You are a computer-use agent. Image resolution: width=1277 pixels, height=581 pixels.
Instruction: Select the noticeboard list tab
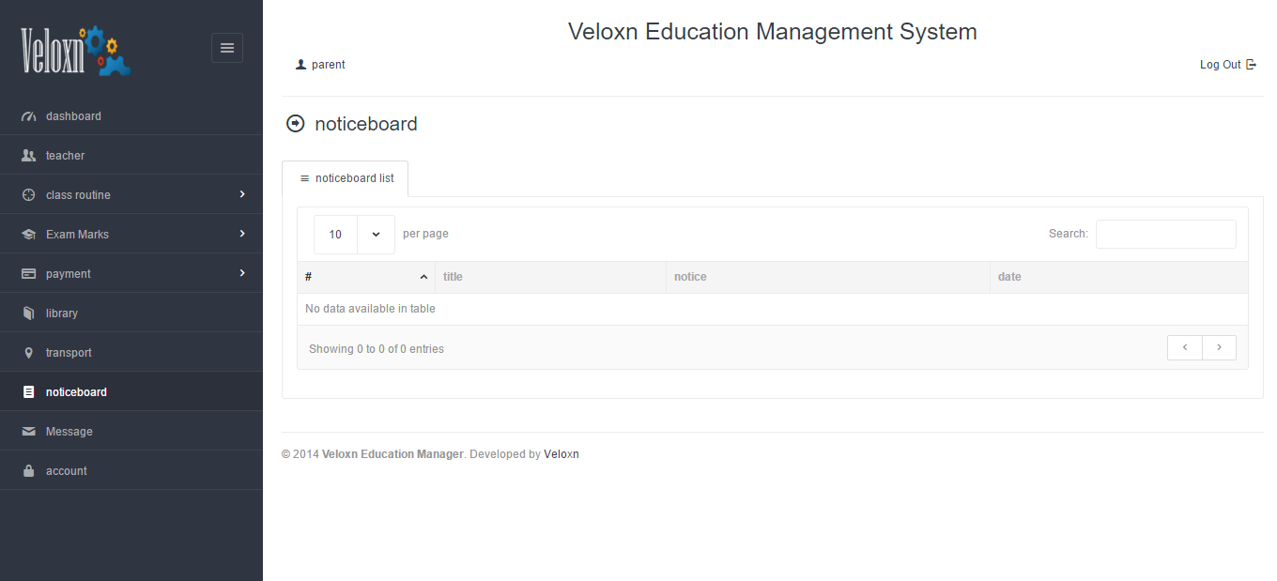[x=346, y=178]
